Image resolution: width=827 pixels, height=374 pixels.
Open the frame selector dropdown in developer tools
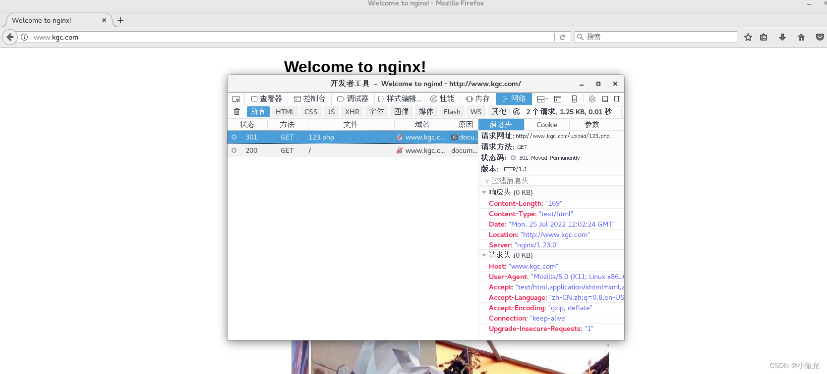(x=542, y=99)
